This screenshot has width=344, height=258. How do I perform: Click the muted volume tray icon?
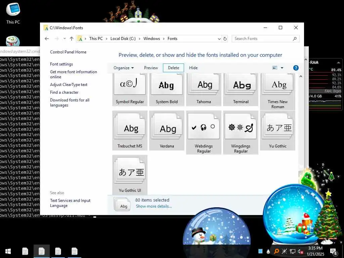pos(300,251)
